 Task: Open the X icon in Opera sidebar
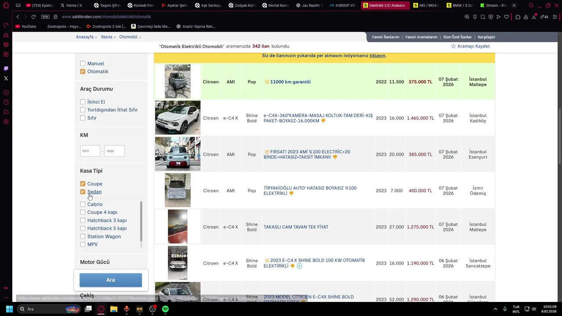[6, 78]
